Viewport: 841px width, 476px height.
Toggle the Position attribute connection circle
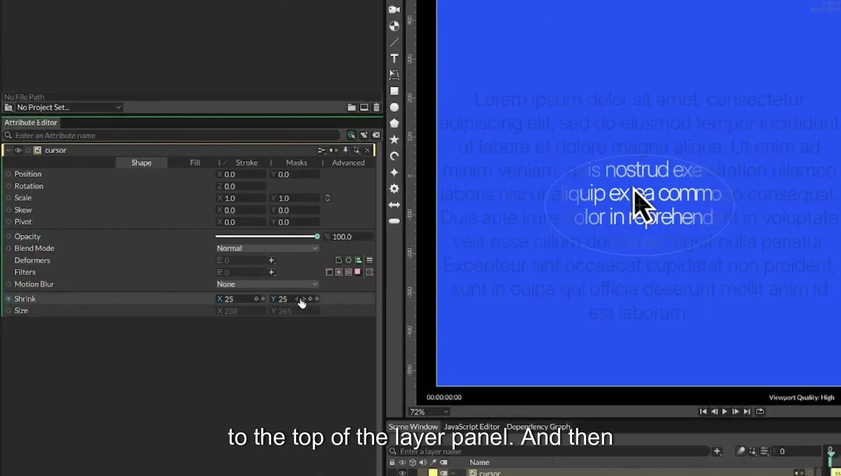(8, 174)
